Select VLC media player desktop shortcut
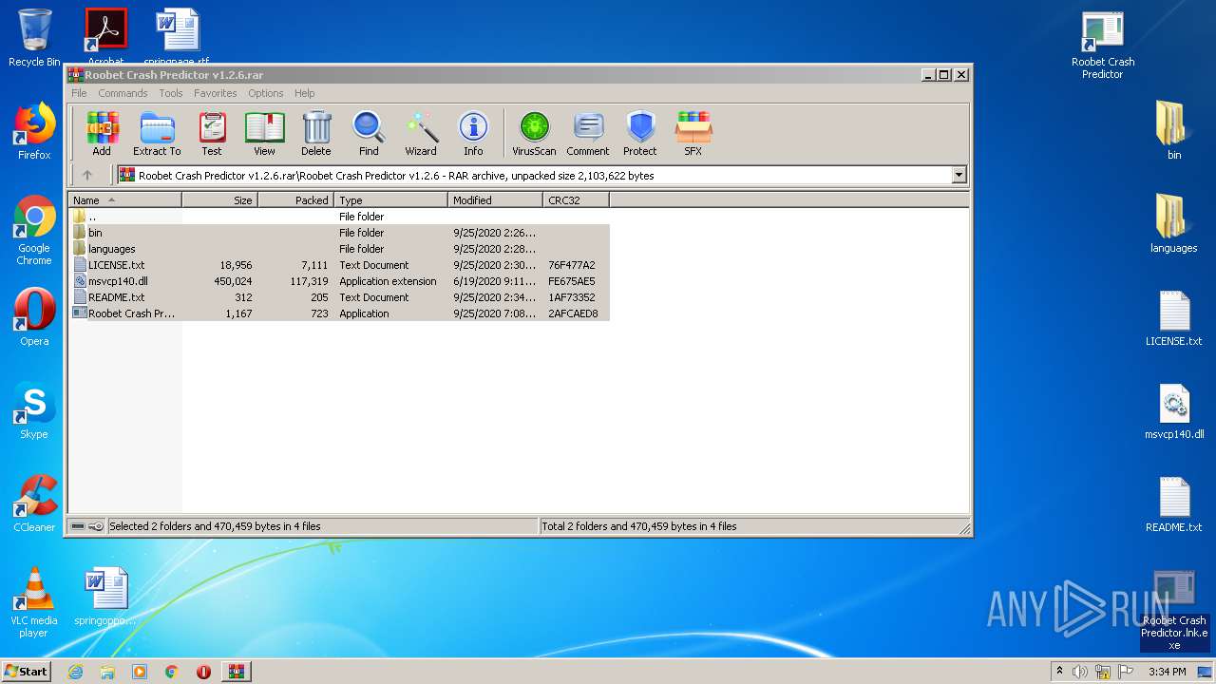 [x=34, y=602]
